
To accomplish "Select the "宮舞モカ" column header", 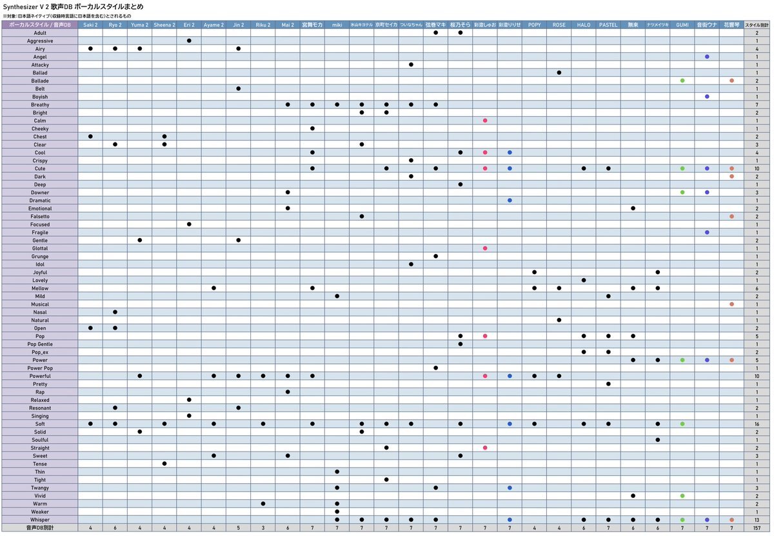I will [312, 25].
